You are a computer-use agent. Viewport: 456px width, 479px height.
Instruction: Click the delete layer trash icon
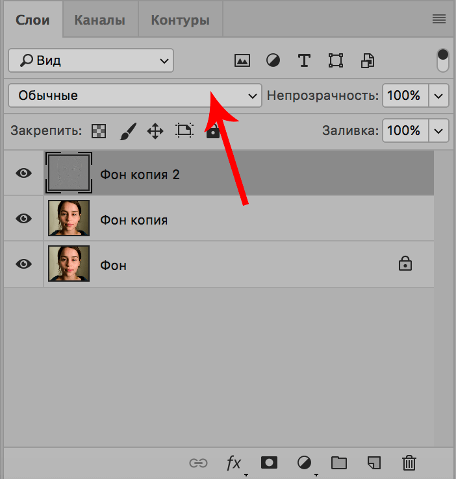pyautogui.click(x=409, y=463)
